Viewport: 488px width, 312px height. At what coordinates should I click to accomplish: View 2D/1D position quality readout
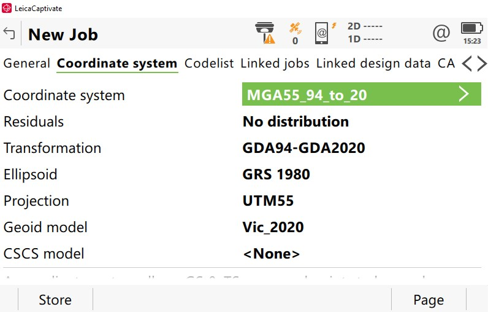click(365, 33)
